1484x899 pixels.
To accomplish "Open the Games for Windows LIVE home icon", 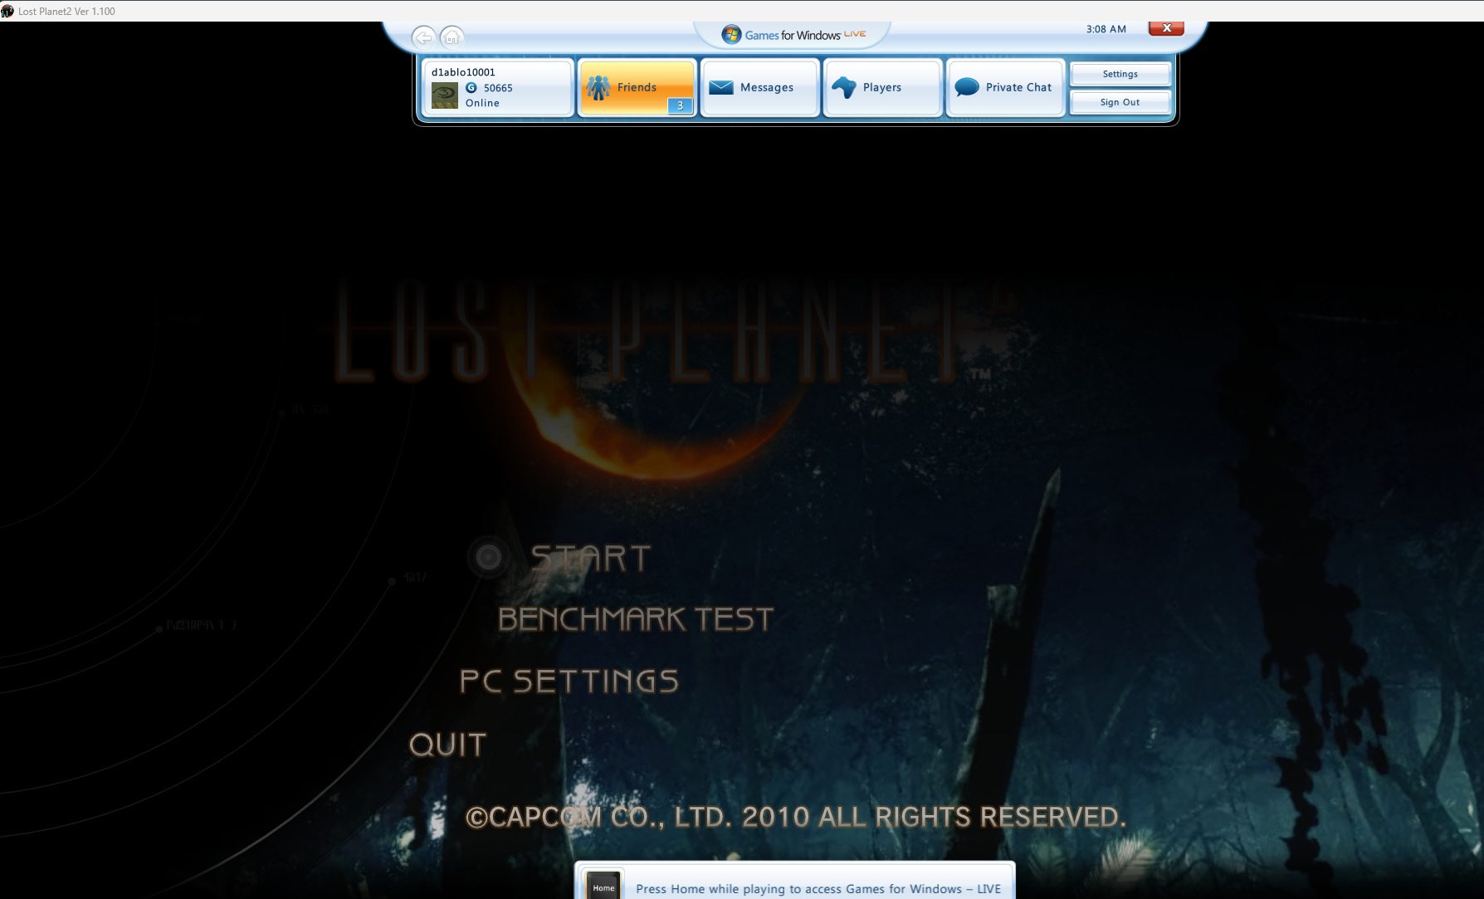I will tap(452, 37).
